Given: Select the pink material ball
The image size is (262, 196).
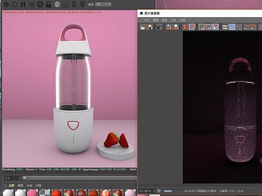Looking at the screenshot, I should [x=32, y=193].
